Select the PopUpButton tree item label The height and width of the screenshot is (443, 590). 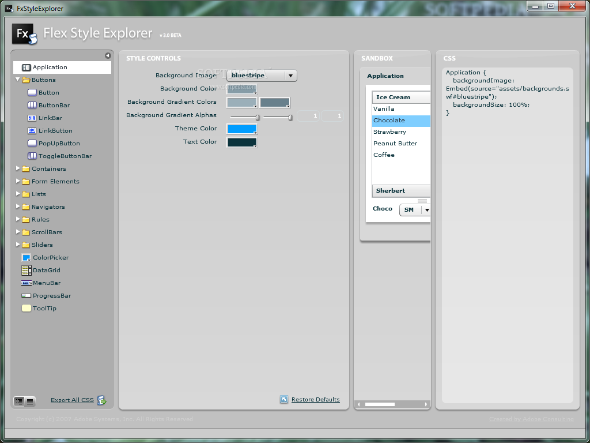click(x=59, y=143)
